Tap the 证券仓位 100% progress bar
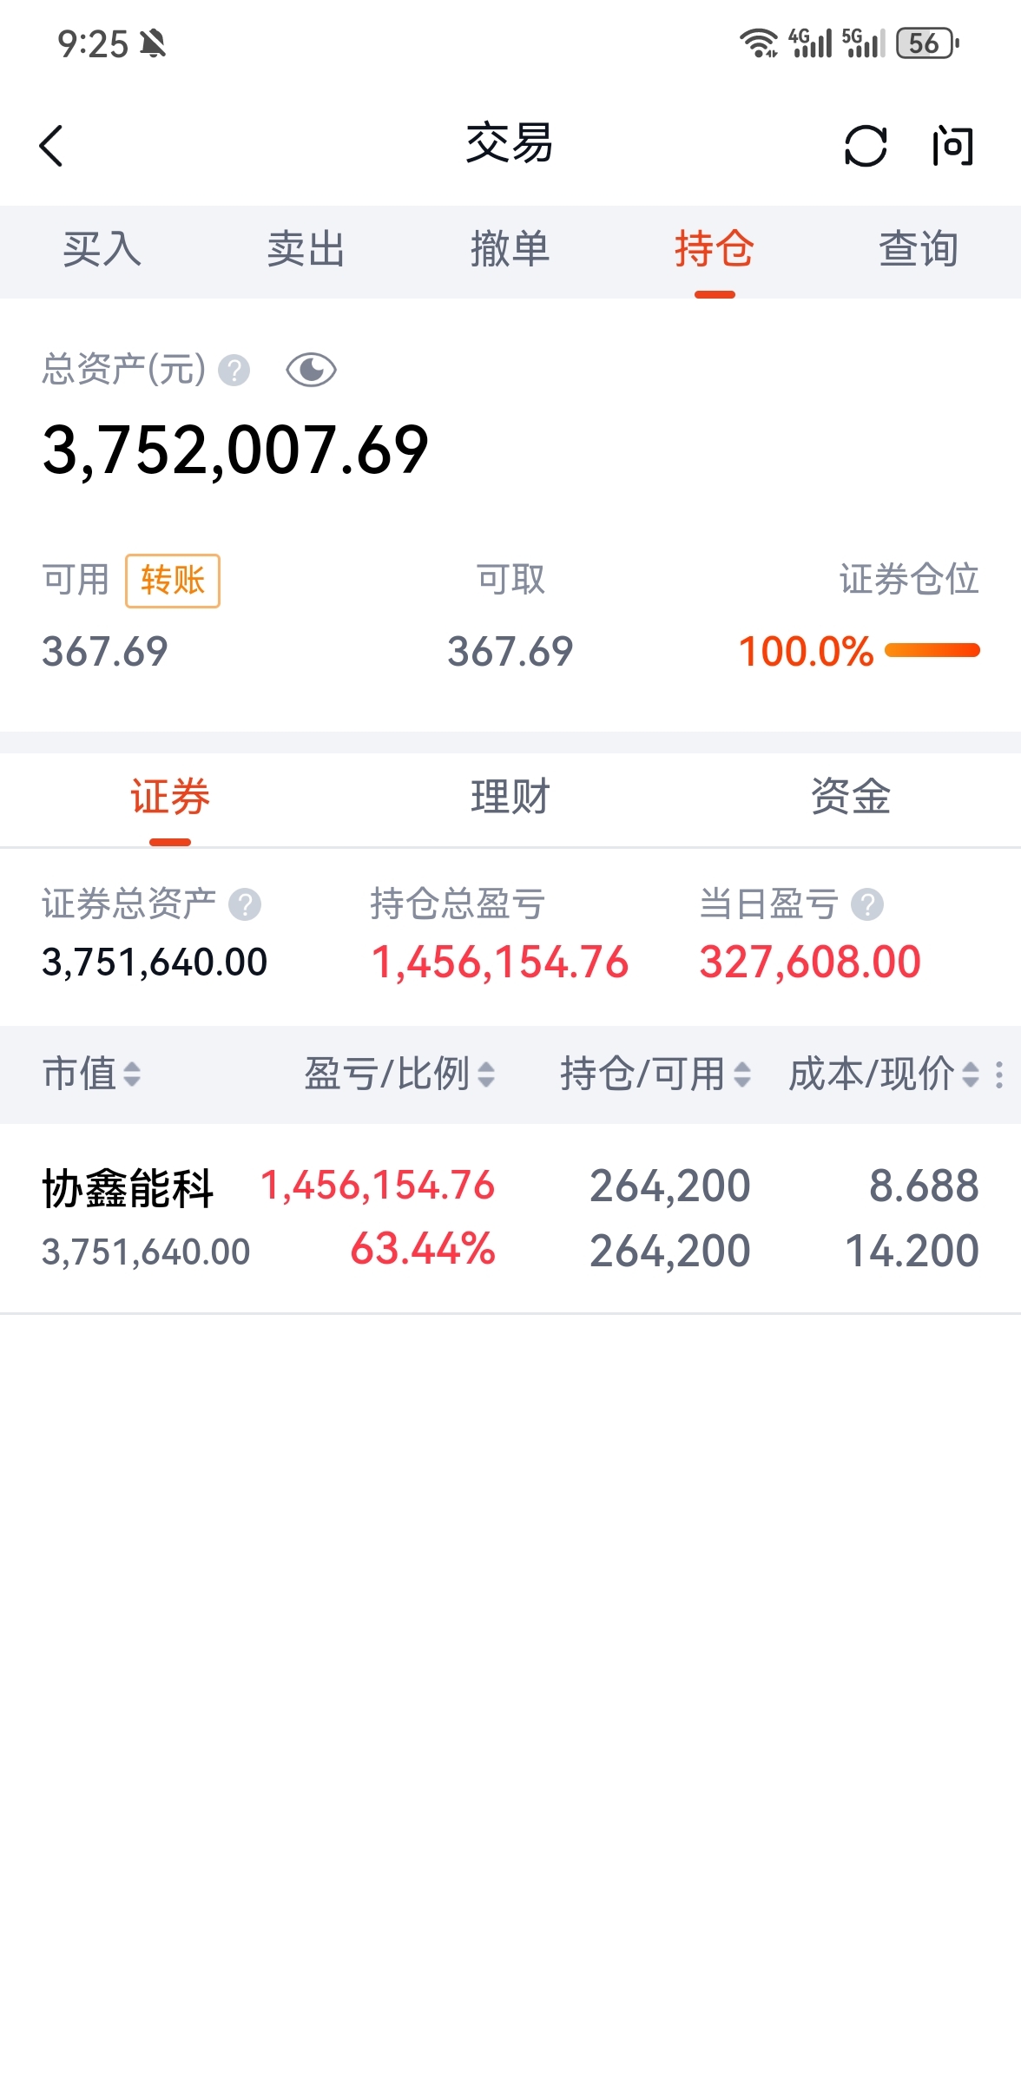Image resolution: width=1021 pixels, height=2083 pixels. point(932,650)
